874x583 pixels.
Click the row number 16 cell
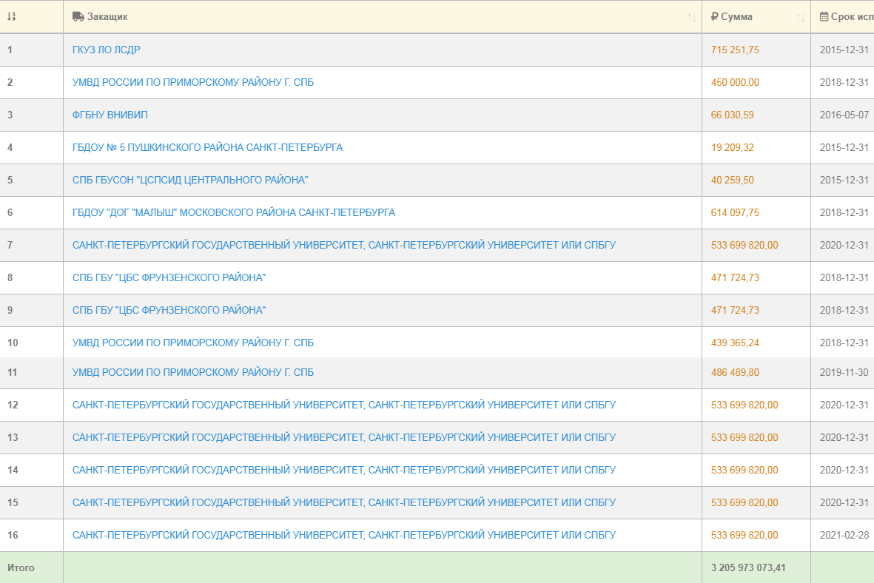point(31,535)
